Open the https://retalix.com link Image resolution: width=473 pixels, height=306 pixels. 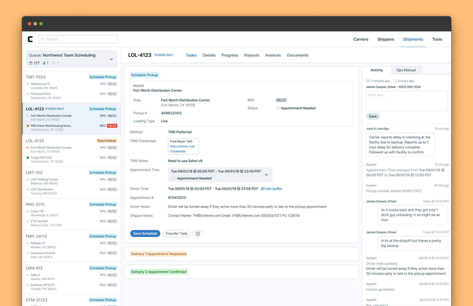pos(182,146)
